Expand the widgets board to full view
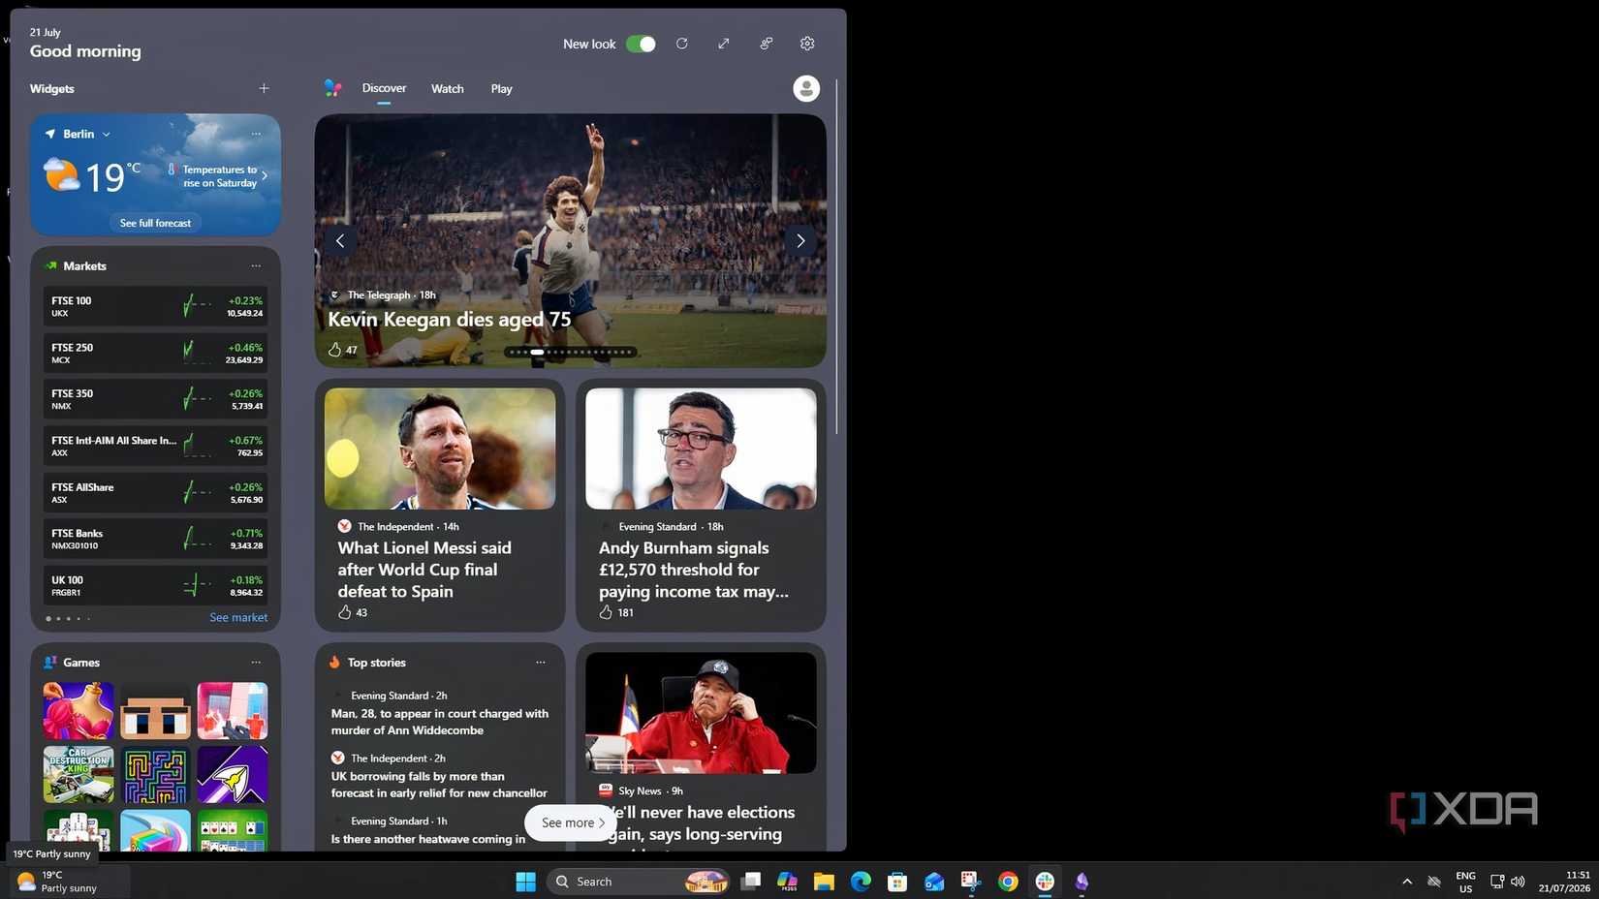 [724, 44]
